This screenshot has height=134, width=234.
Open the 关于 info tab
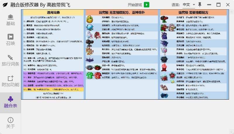[11, 123]
